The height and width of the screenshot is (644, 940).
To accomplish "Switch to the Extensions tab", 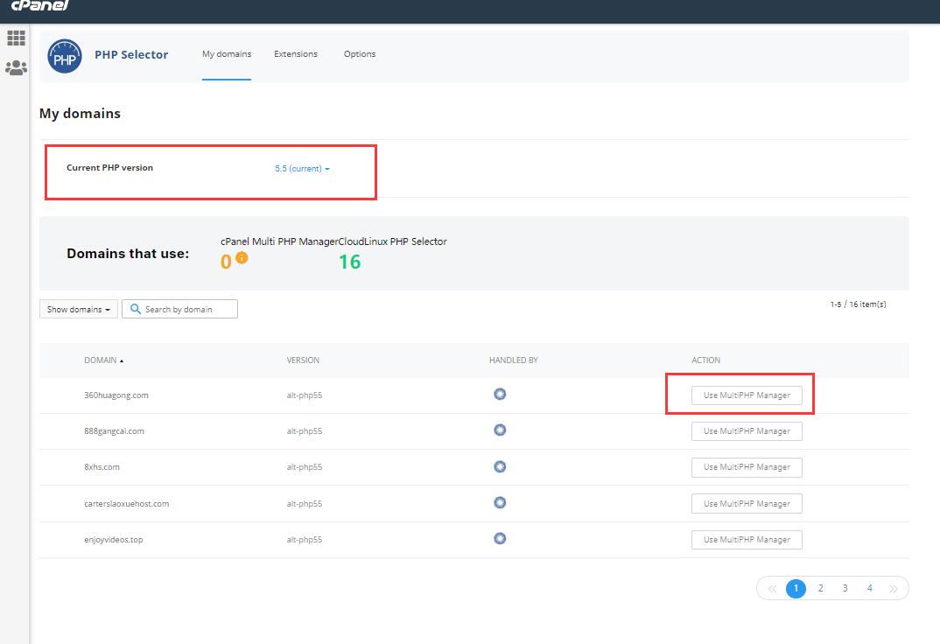I will (x=296, y=54).
